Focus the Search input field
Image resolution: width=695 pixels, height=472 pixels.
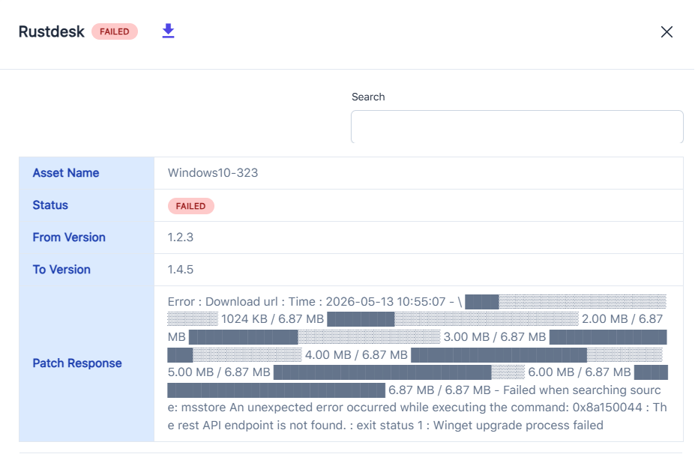pos(517,127)
